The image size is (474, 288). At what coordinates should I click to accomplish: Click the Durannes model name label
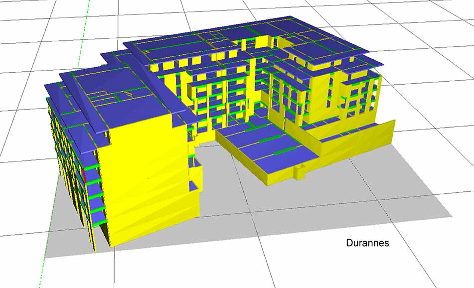click(367, 243)
